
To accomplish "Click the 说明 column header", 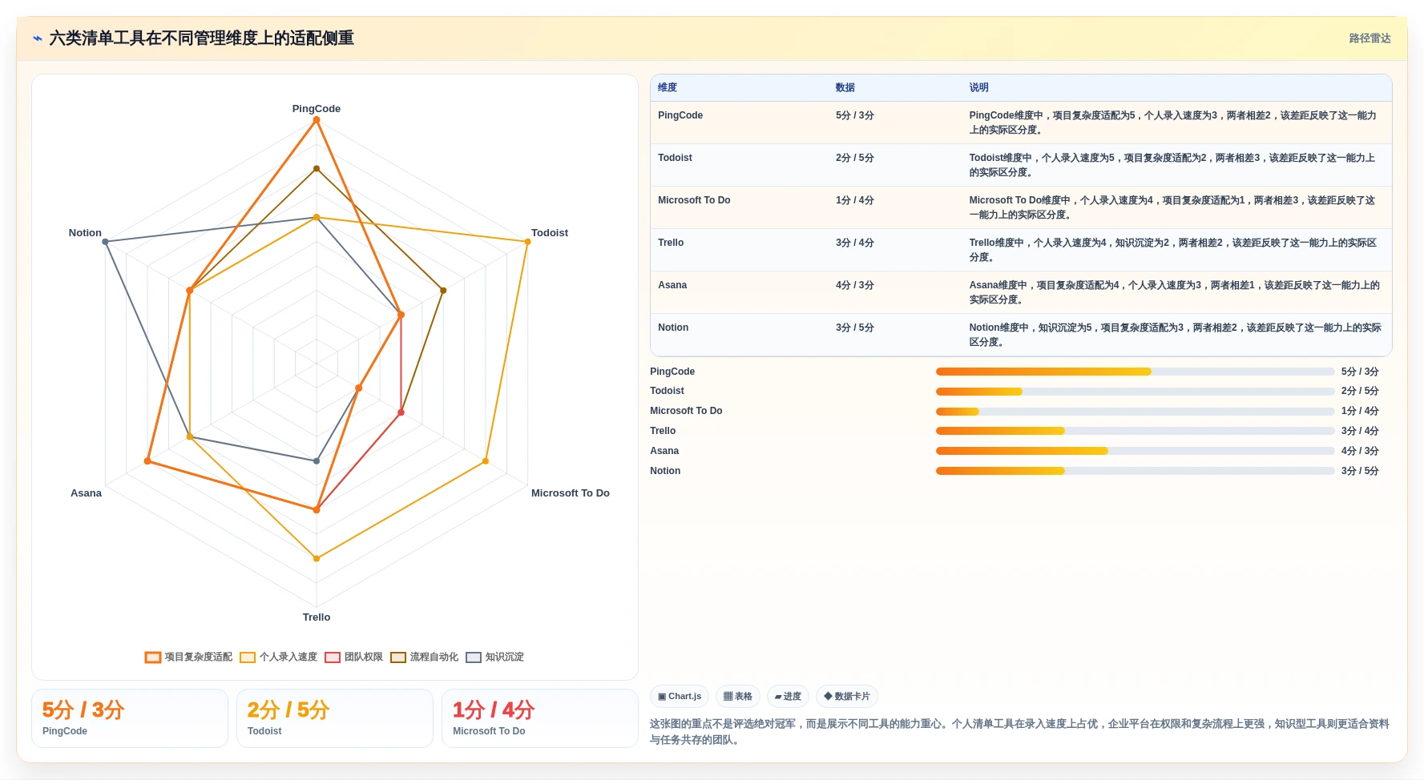I will 978,87.
